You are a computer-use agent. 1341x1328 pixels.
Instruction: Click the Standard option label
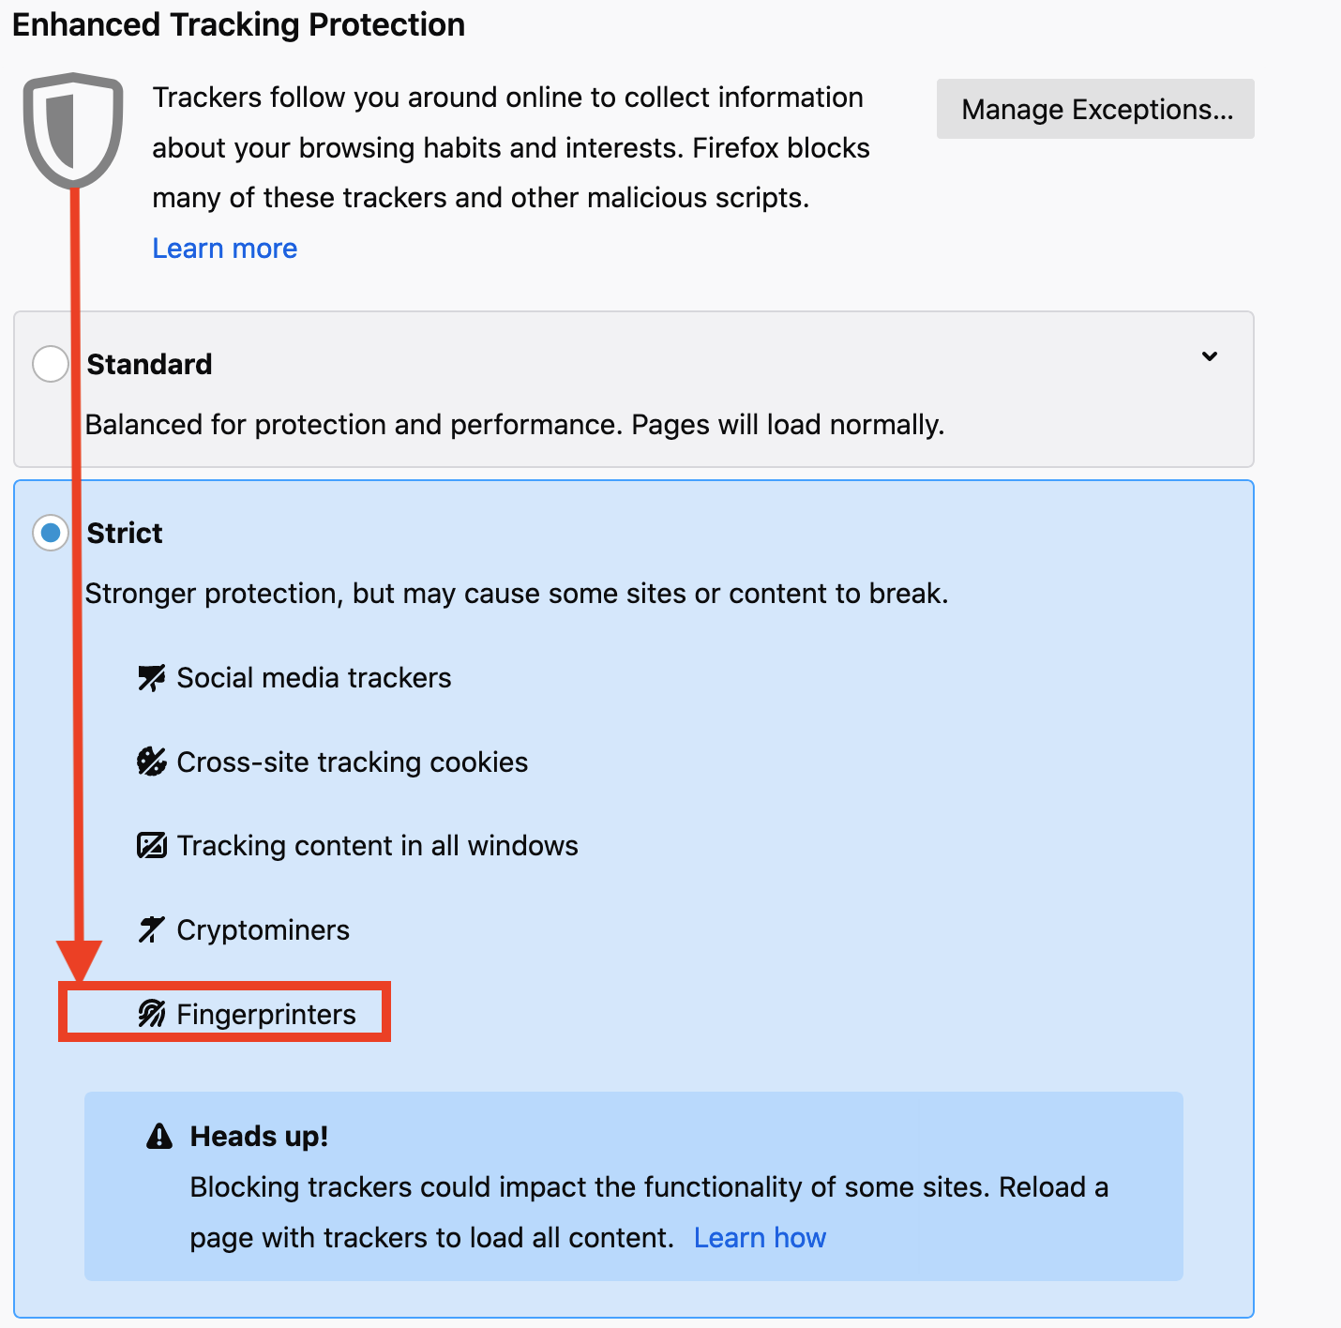pos(149,364)
